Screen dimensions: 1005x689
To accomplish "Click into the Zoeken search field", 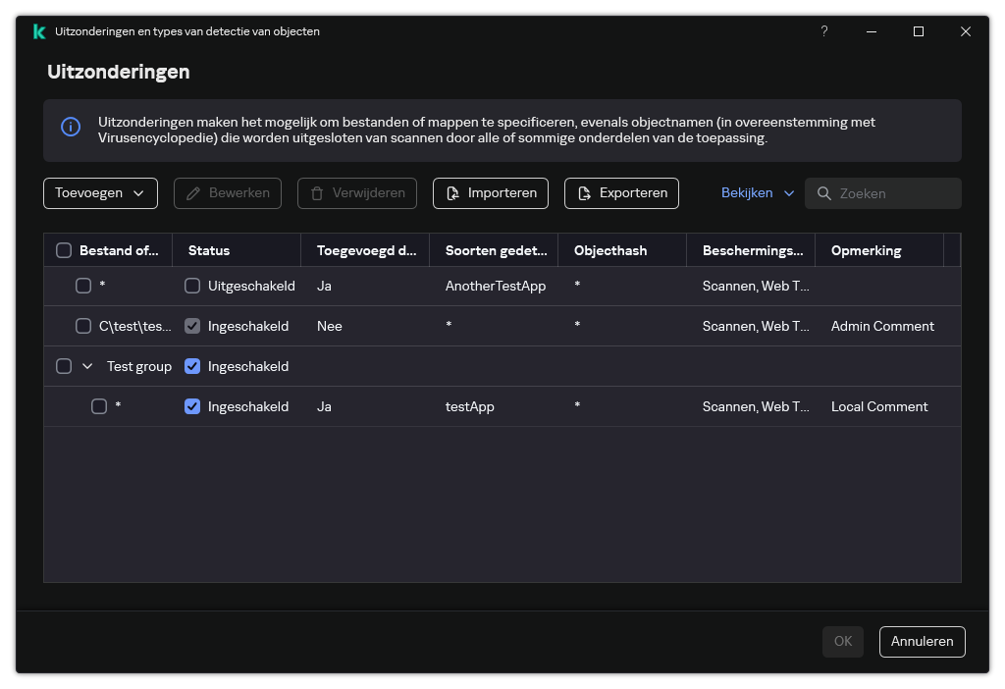I will (x=893, y=193).
